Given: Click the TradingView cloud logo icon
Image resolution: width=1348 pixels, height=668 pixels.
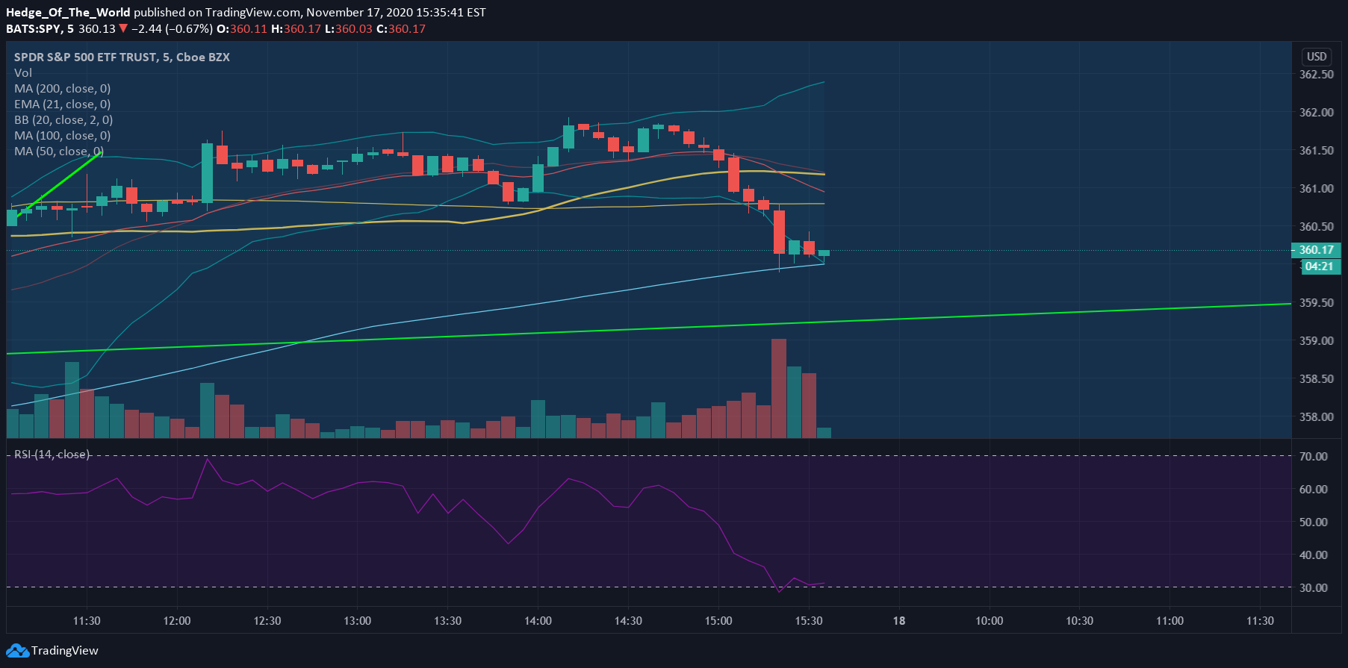Looking at the screenshot, I should [x=17, y=651].
